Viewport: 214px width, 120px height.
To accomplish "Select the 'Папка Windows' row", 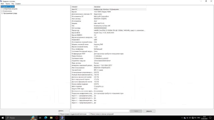I will [x=109, y=56].
